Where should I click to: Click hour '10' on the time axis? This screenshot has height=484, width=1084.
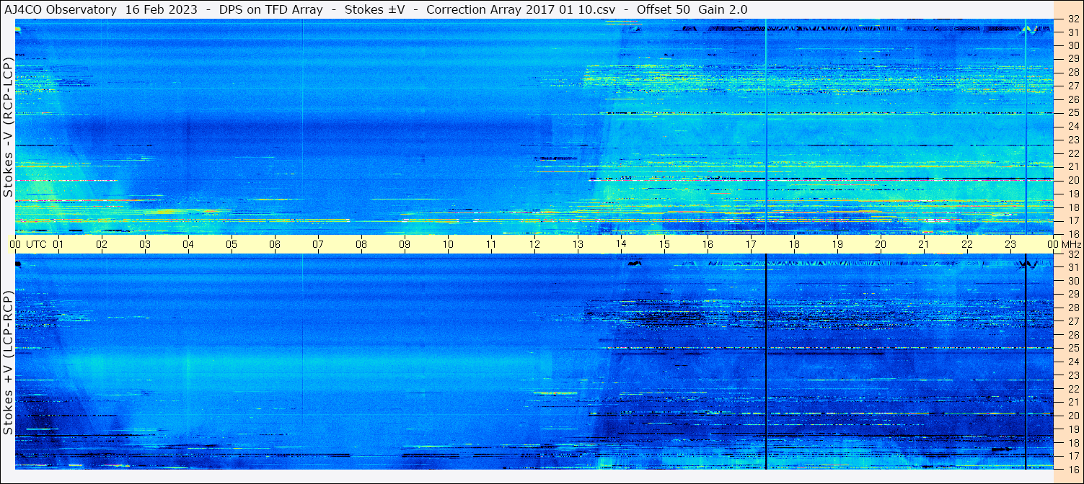coord(448,244)
